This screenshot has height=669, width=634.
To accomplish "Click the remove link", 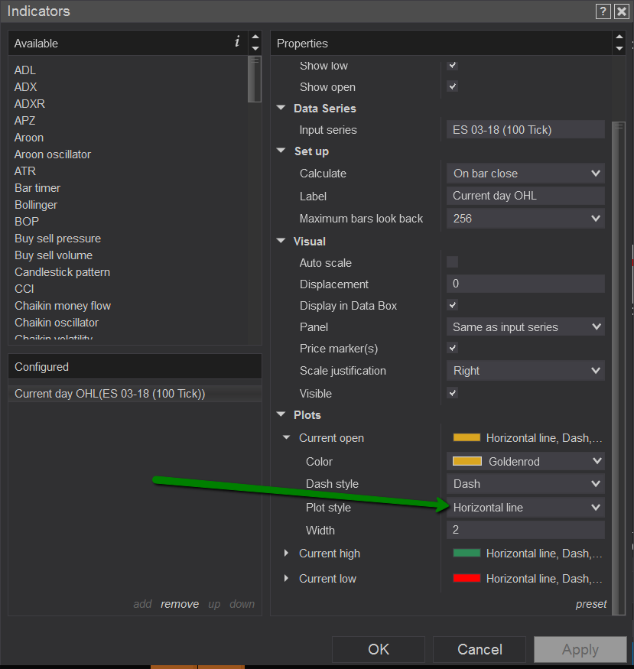I will (180, 604).
